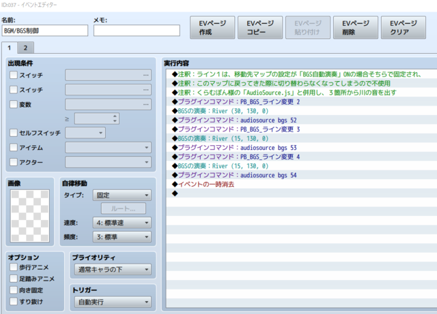437x314 pixels.
Task: Open the 速度 dropdown showing 4: 標準速
Action: [x=122, y=223]
